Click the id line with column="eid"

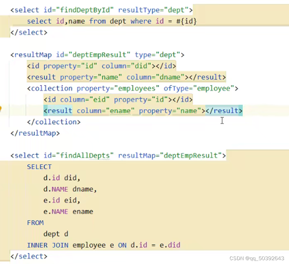(118, 99)
